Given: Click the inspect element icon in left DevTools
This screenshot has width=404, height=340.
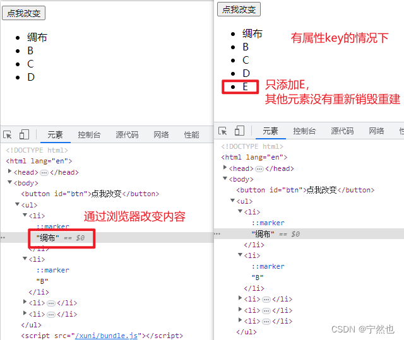Looking at the screenshot, I should click(x=8, y=134).
